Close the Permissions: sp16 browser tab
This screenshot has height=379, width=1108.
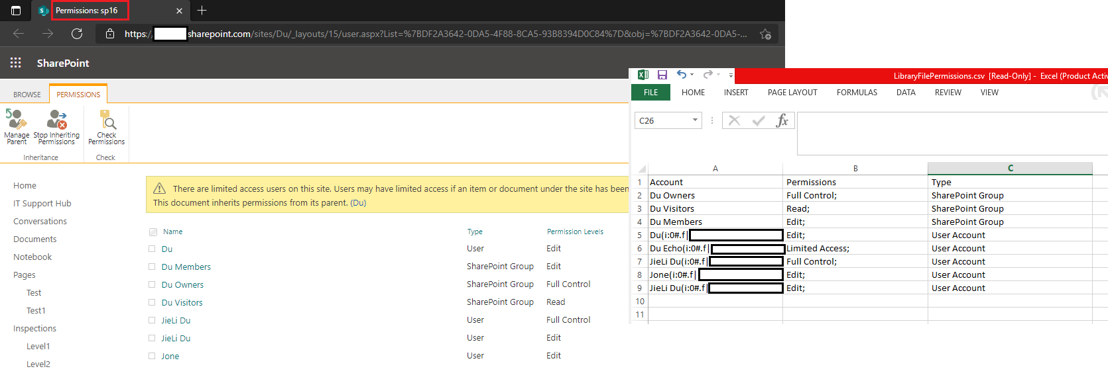point(179,11)
